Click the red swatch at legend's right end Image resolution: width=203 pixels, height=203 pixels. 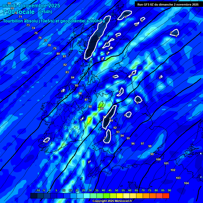[166, 196]
